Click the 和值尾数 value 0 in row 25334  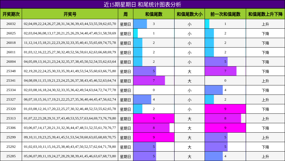pyautogui.click(x=154, y=90)
